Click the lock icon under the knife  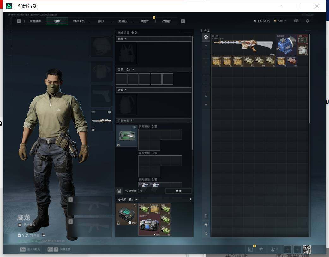pyautogui.click(x=93, y=129)
